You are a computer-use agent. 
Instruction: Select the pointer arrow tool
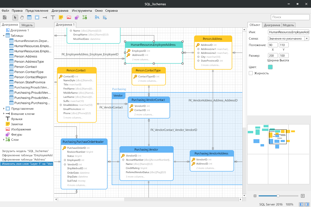click(x=15, y=17)
